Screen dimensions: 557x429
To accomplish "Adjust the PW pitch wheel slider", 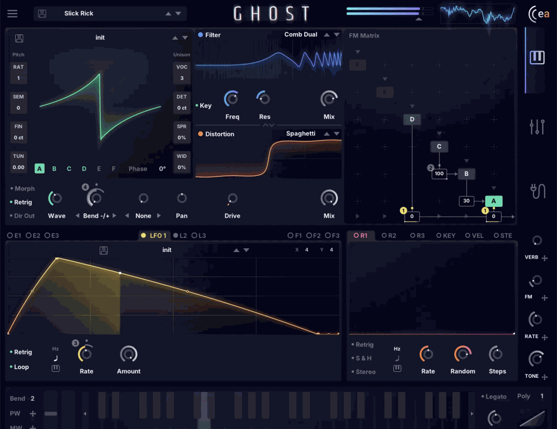I will tap(51, 413).
